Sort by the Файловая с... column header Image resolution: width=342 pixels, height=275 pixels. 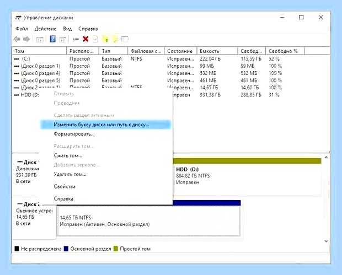point(146,51)
